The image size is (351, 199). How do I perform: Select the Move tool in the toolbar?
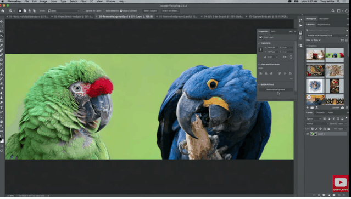coord(2,22)
